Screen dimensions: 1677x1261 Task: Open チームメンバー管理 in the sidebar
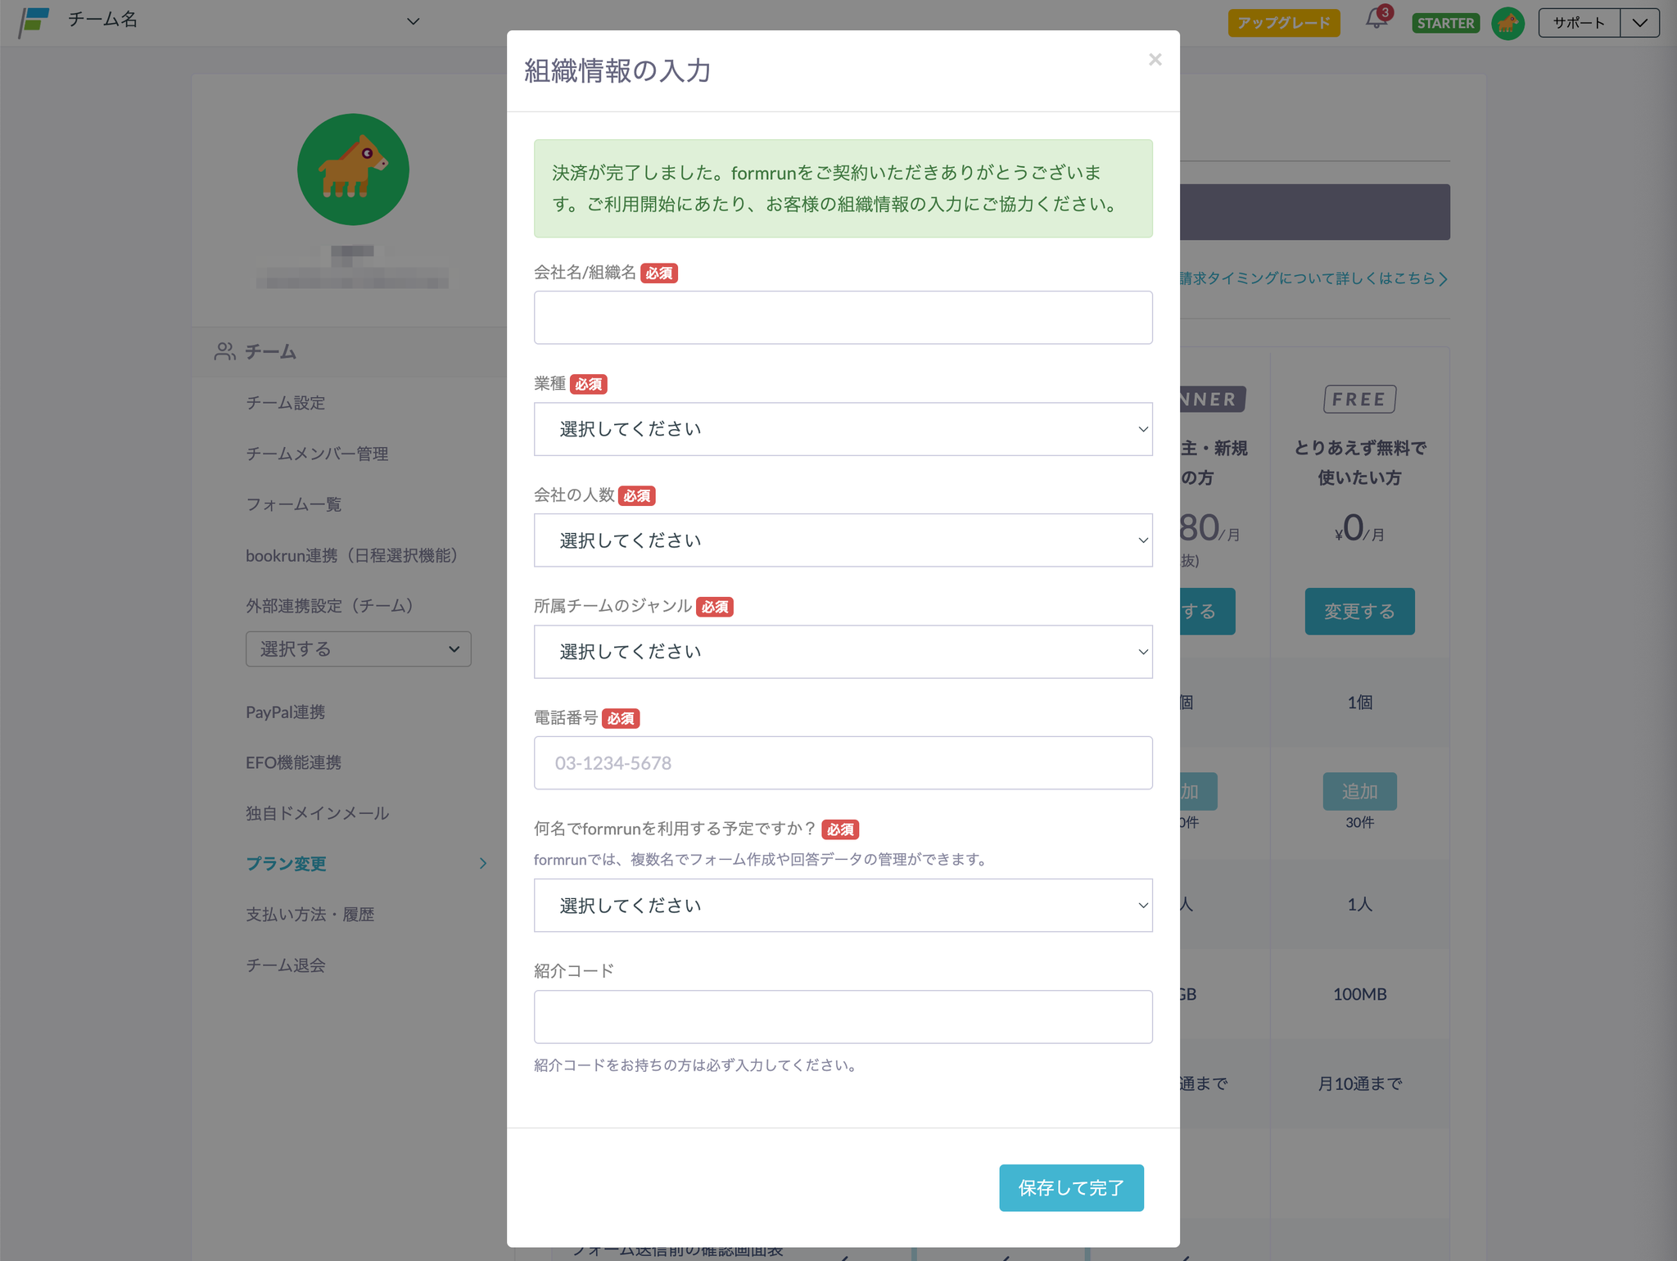coord(317,454)
